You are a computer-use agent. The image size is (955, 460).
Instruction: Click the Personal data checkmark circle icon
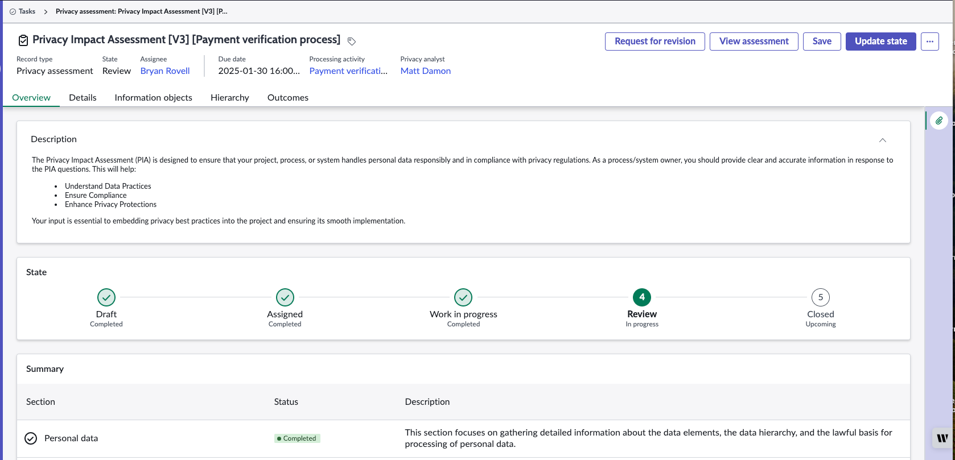(31, 438)
